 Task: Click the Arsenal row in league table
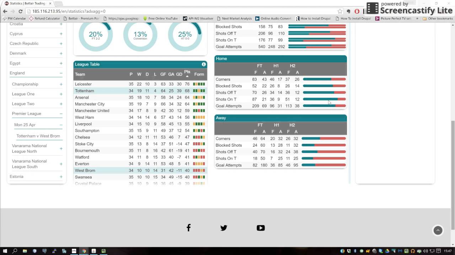(140, 97)
